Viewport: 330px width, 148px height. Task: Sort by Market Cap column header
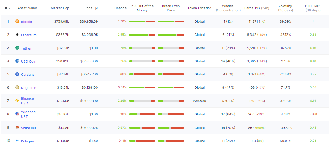pos(60,8)
